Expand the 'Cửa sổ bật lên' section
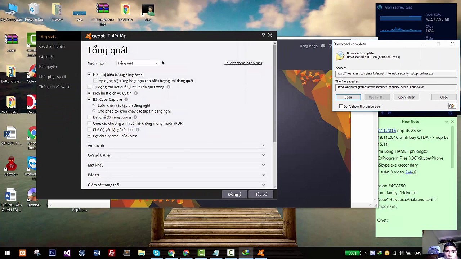This screenshot has width=461, height=259. click(176, 155)
